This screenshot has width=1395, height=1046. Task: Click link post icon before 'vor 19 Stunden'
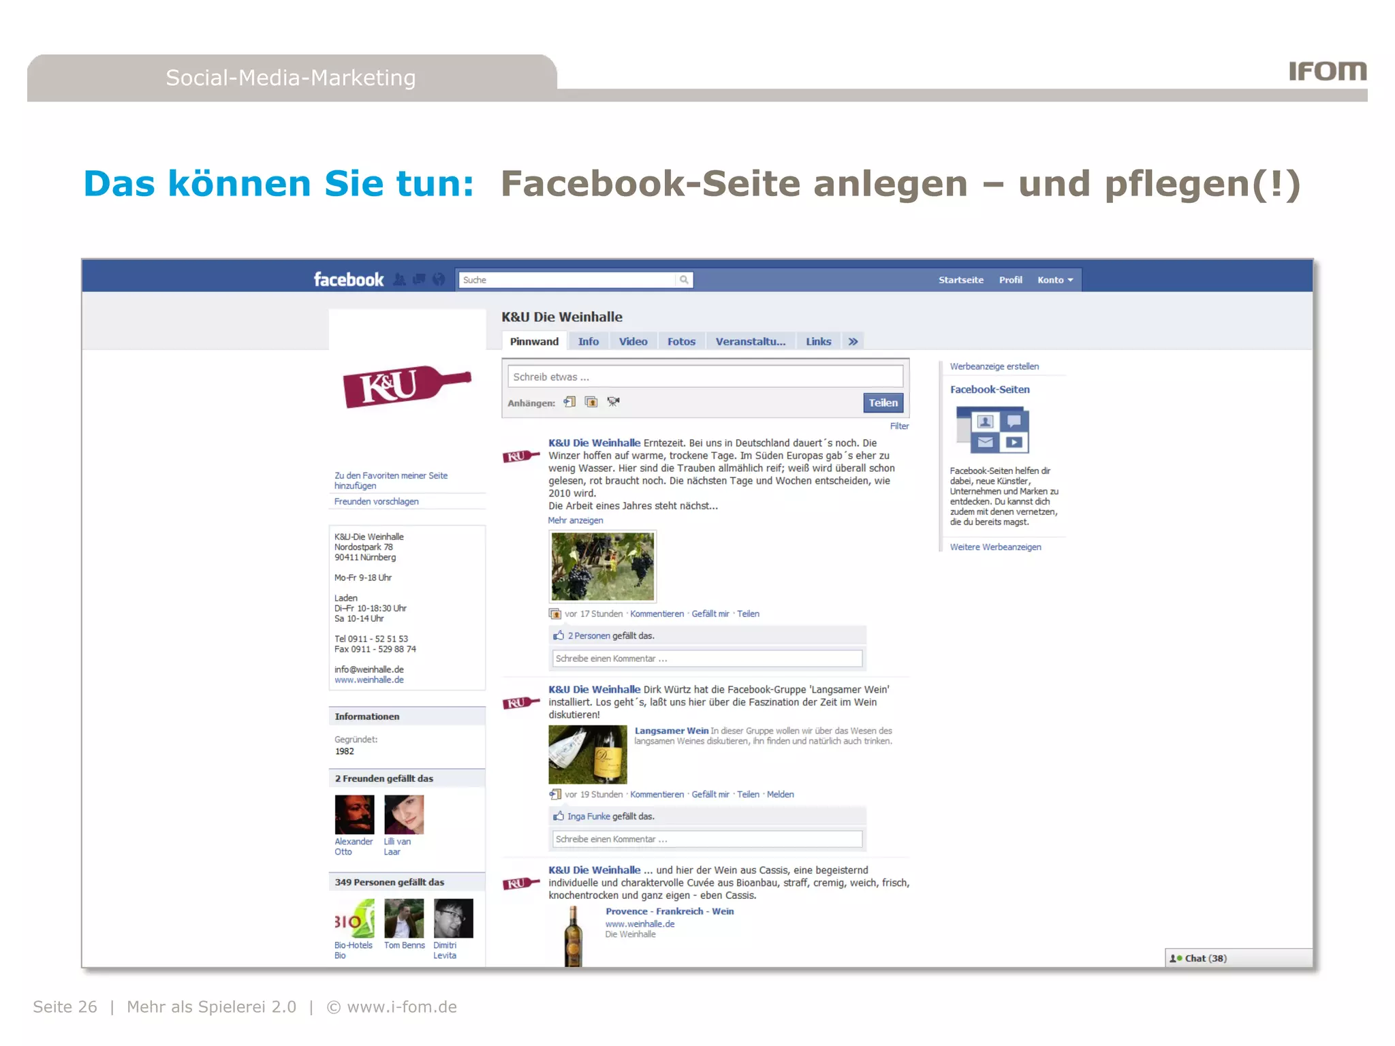pos(555,794)
